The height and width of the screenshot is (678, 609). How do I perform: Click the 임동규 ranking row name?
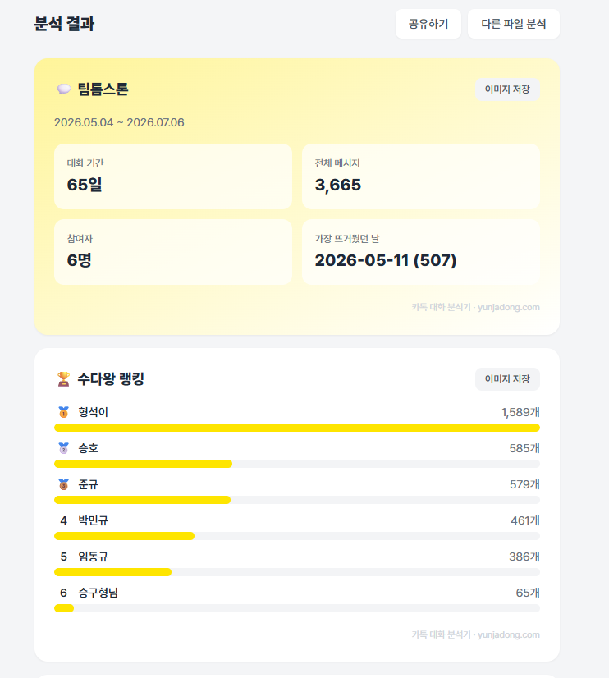[93, 557]
